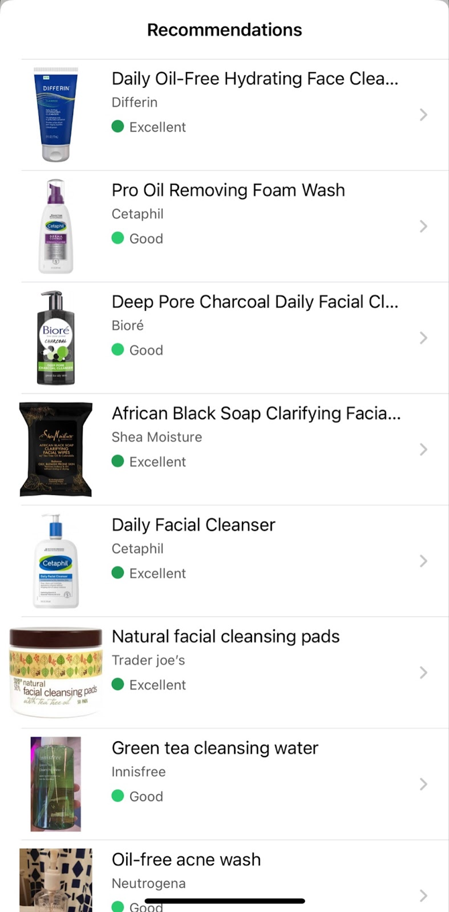The height and width of the screenshot is (912, 449).
Task: Tap chevron next to Pro Oil Removing Foam Wash
Action: click(423, 226)
